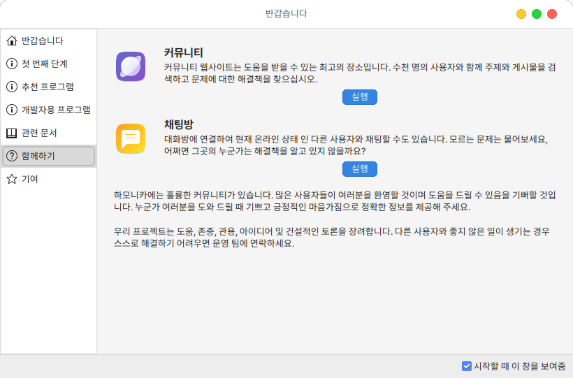
Task: Click the info icon next to 추천 프로그램
Action: 11,87
